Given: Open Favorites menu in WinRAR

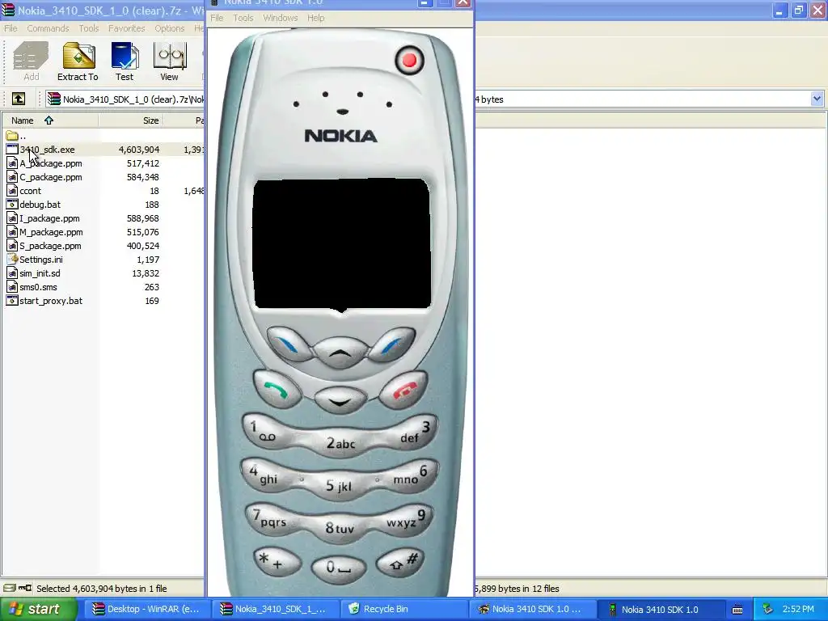Looking at the screenshot, I should pos(127,28).
